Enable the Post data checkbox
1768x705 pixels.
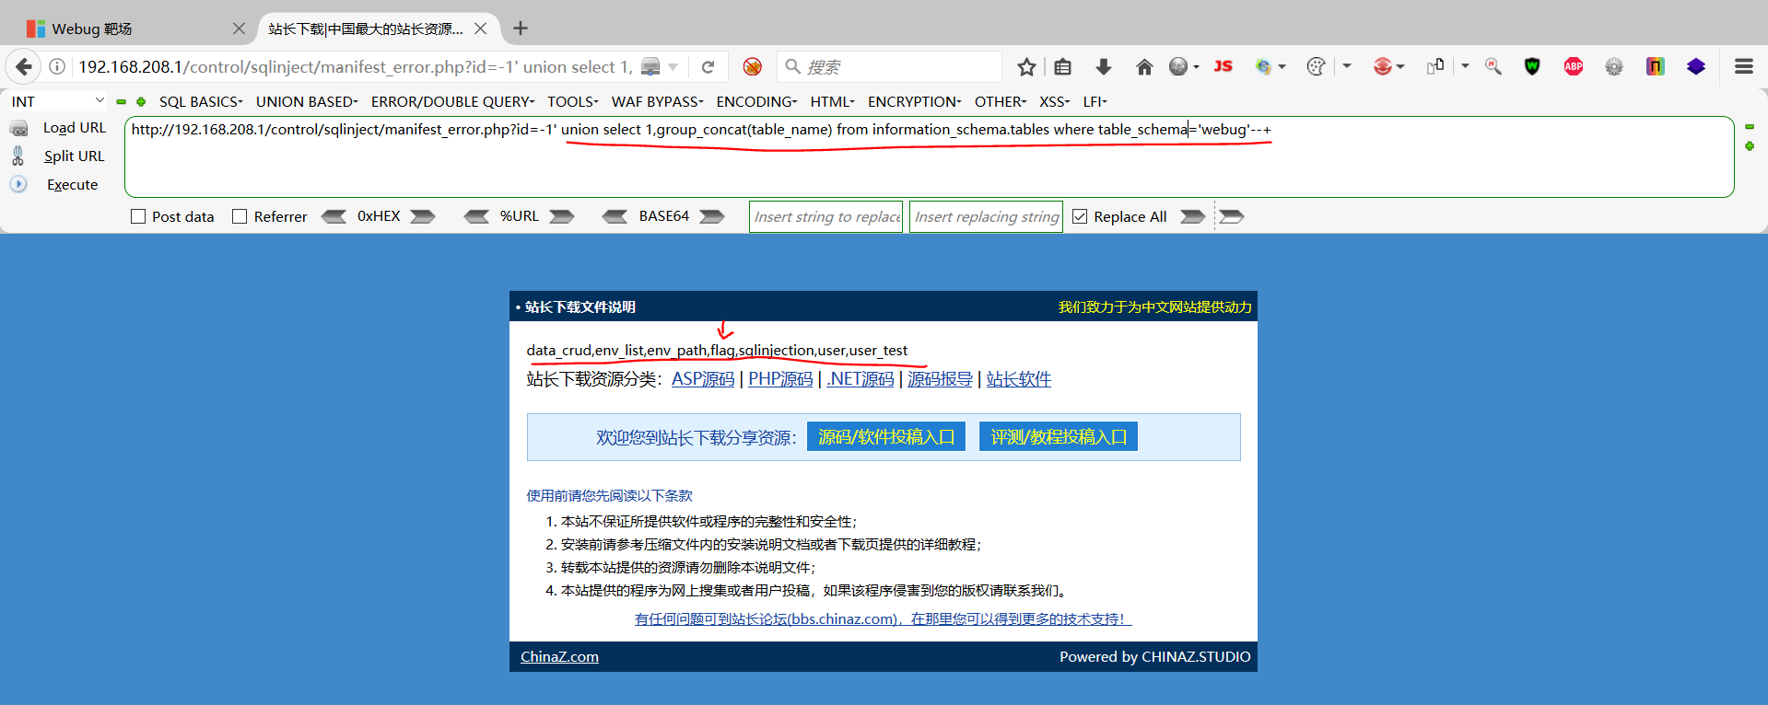click(x=138, y=216)
